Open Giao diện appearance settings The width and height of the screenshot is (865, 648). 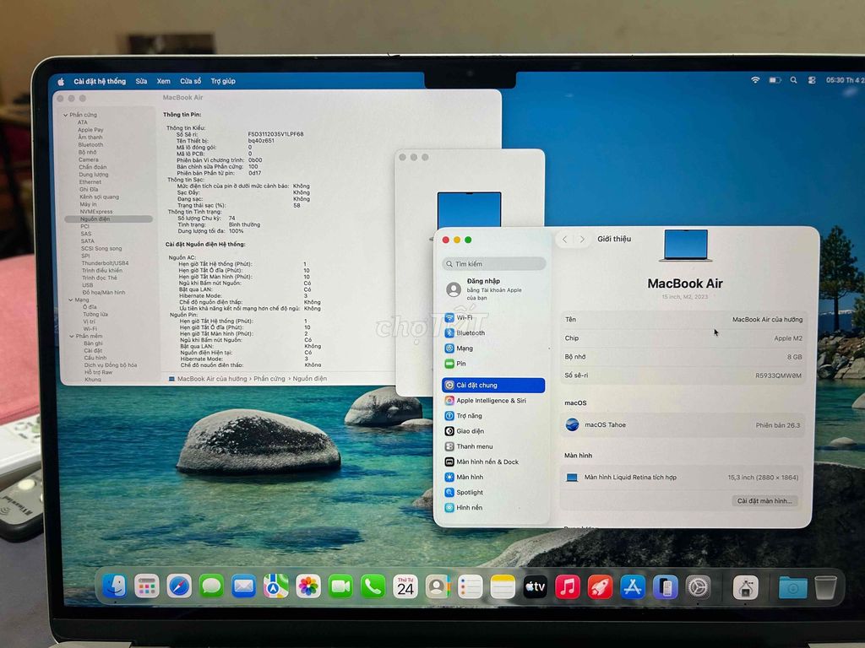(x=493, y=431)
